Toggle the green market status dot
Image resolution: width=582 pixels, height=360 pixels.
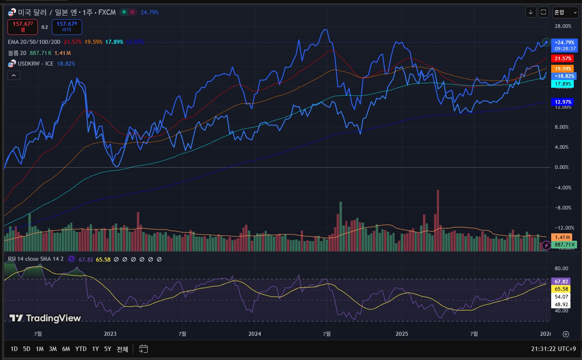pos(124,12)
